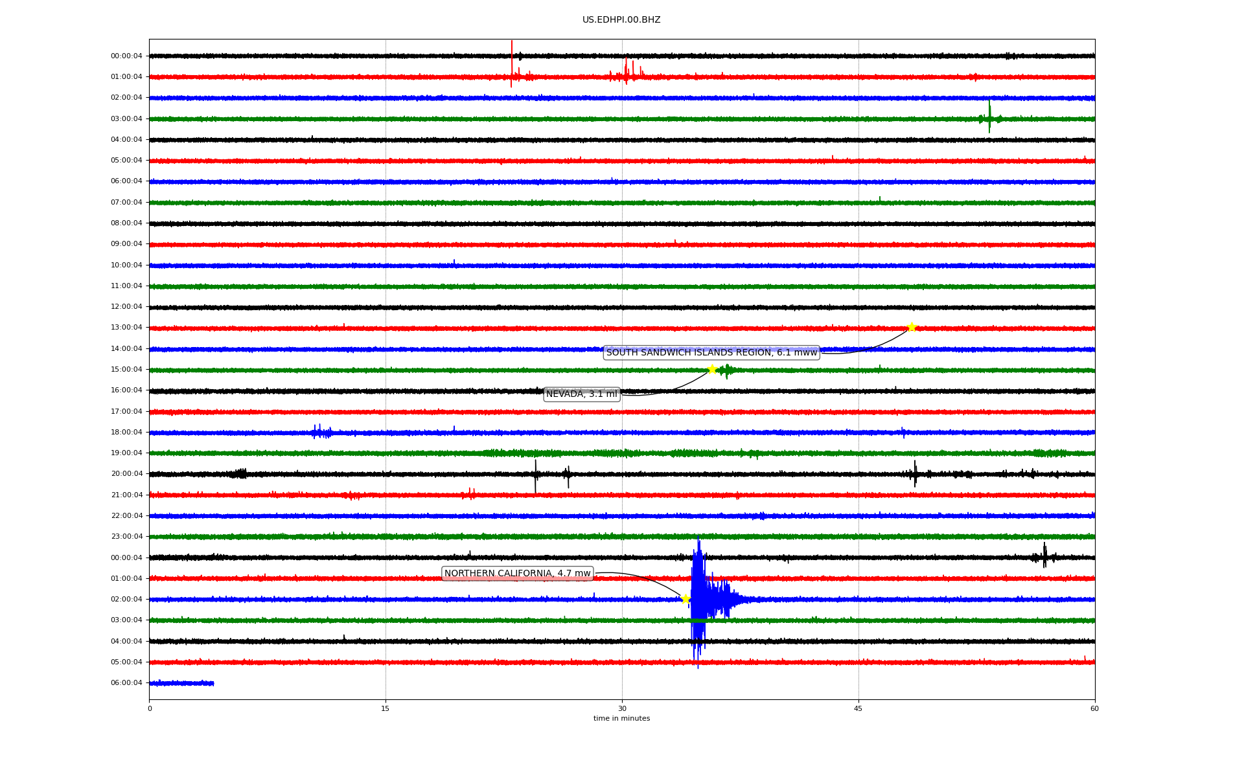
Task: Click the '23:00:04' trace time label
Action: point(126,536)
